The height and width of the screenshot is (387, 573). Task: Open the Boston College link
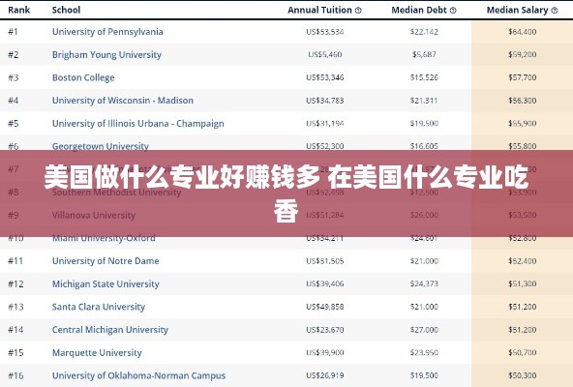[x=83, y=77]
